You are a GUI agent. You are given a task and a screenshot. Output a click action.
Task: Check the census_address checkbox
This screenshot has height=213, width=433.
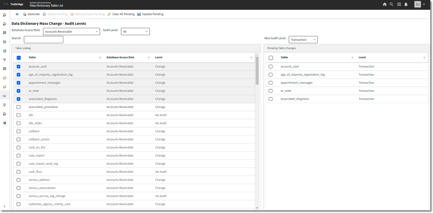point(19,180)
